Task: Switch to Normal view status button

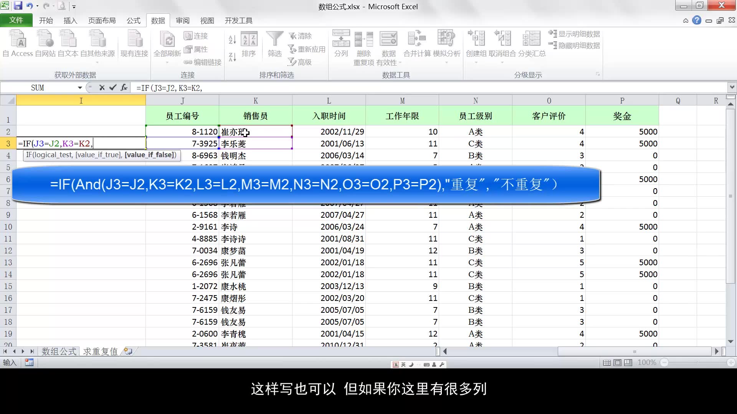Action: (x=607, y=363)
